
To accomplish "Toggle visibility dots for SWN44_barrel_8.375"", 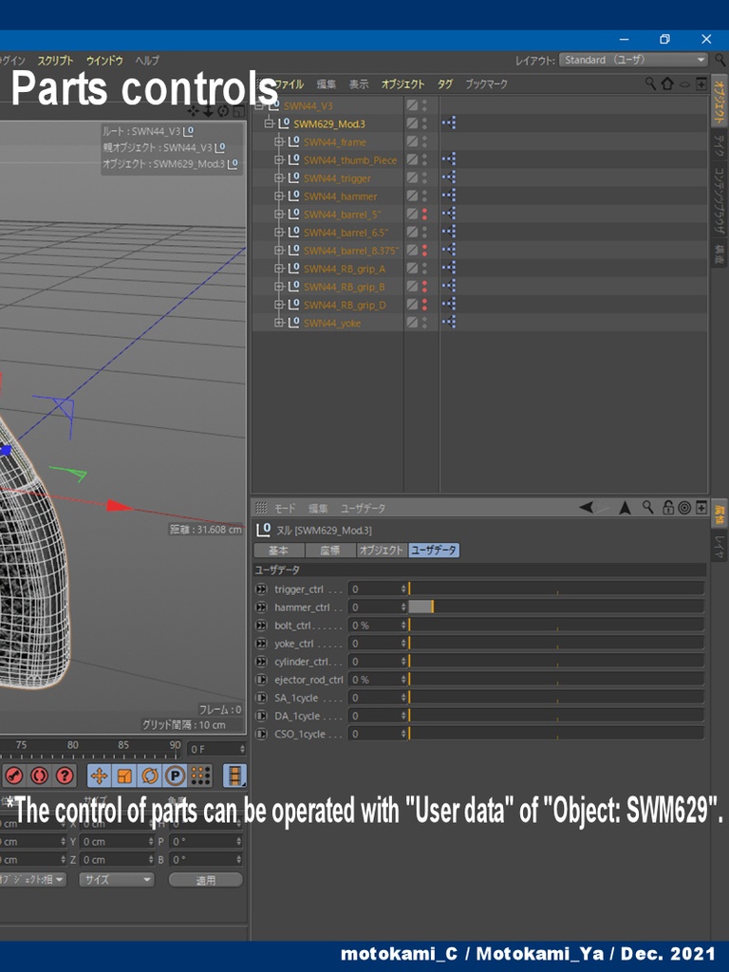I will coord(424,250).
